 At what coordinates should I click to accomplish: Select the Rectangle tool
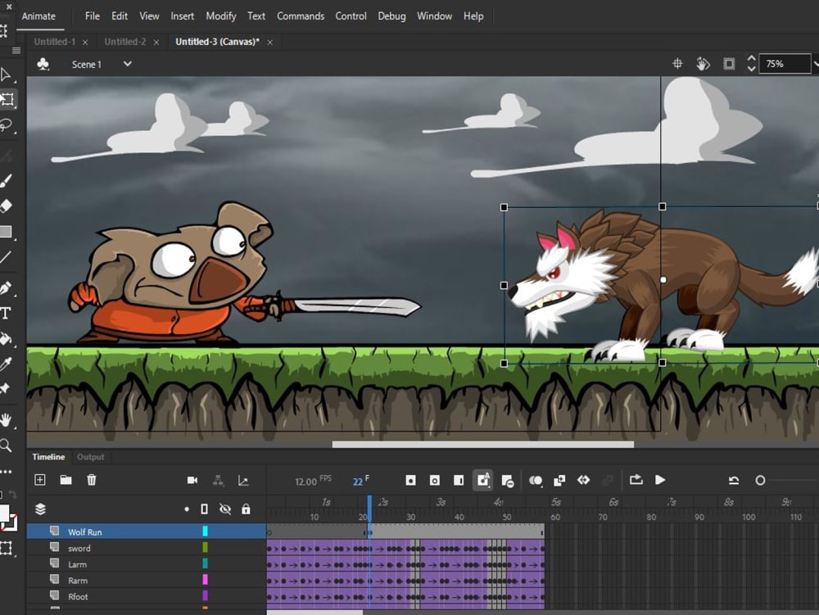7,232
